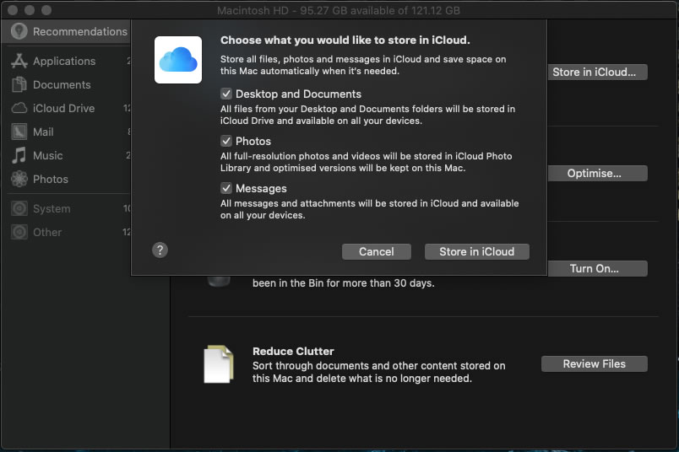Open the Photos category in sidebar
The image size is (679, 452).
coord(66,179)
